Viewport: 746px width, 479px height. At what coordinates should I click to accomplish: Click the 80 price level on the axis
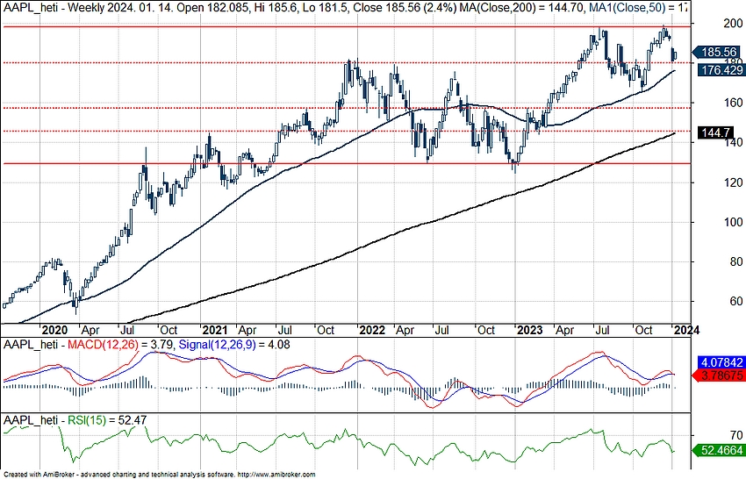click(x=735, y=261)
